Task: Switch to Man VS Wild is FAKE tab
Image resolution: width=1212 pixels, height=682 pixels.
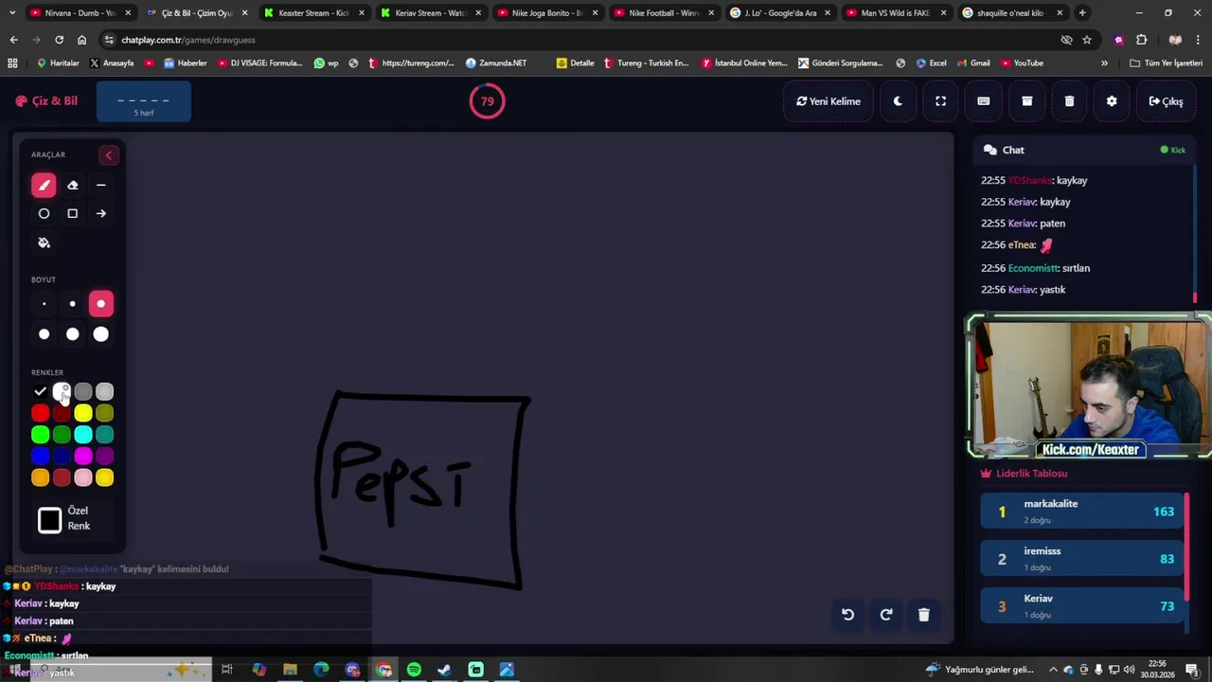Action: pos(894,13)
